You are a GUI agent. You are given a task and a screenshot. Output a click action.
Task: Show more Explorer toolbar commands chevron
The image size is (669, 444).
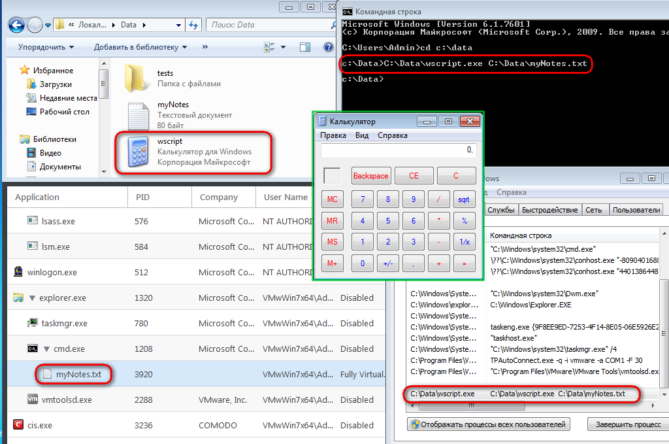[x=205, y=47]
